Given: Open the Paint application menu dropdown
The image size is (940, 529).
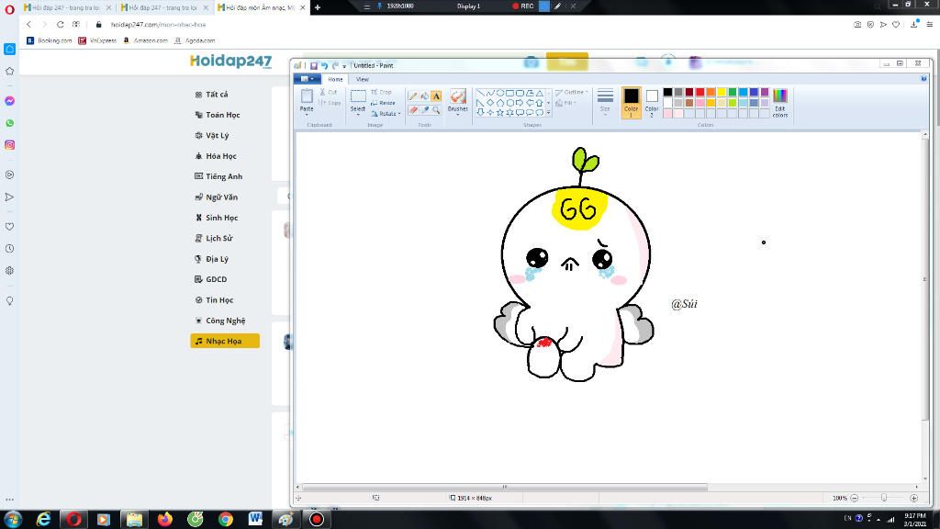Looking at the screenshot, I should tap(307, 79).
